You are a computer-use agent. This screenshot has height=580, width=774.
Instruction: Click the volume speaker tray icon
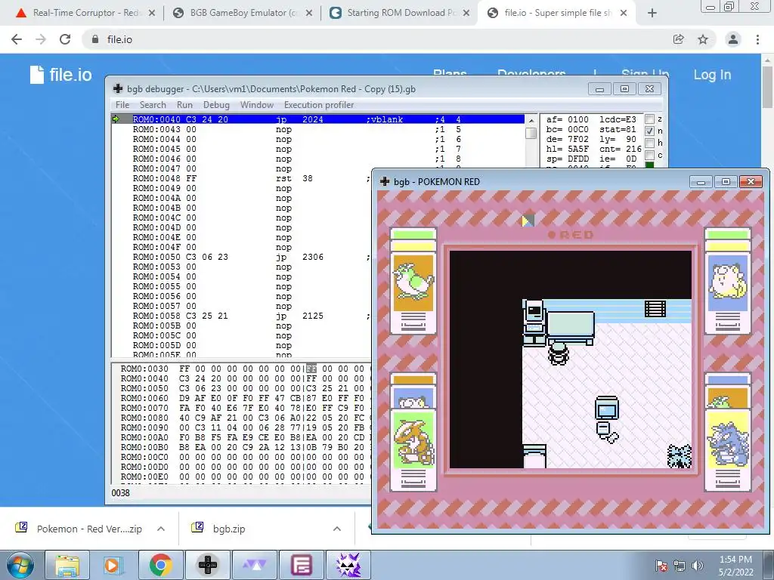[698, 566]
